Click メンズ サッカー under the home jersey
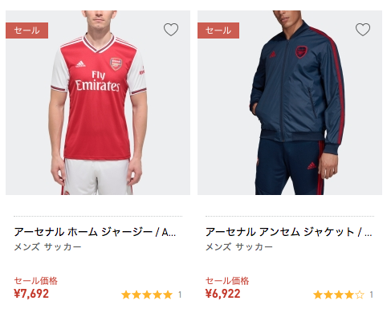This screenshot has height=317, width=391. click(x=47, y=246)
